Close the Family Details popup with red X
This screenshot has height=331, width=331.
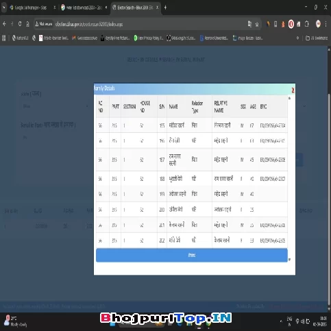pyautogui.click(x=293, y=90)
